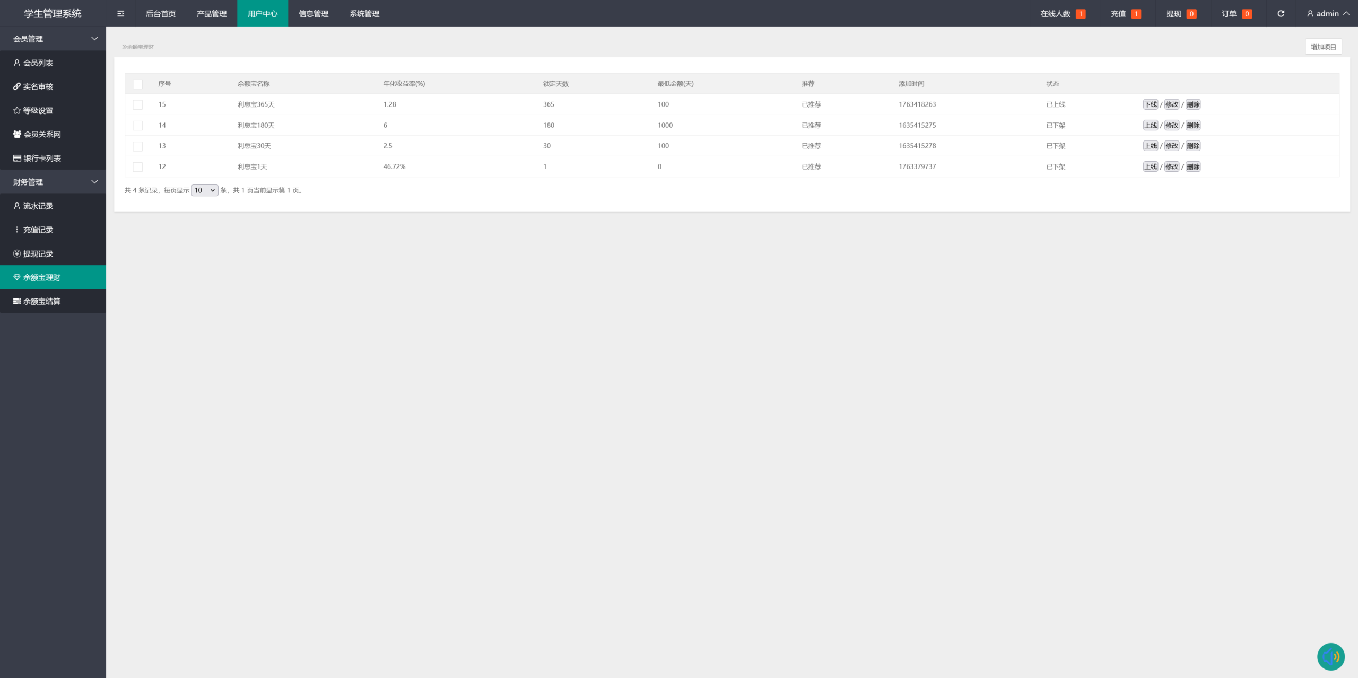
Task: Open 会员关系网 via its group icon
Action: point(17,134)
